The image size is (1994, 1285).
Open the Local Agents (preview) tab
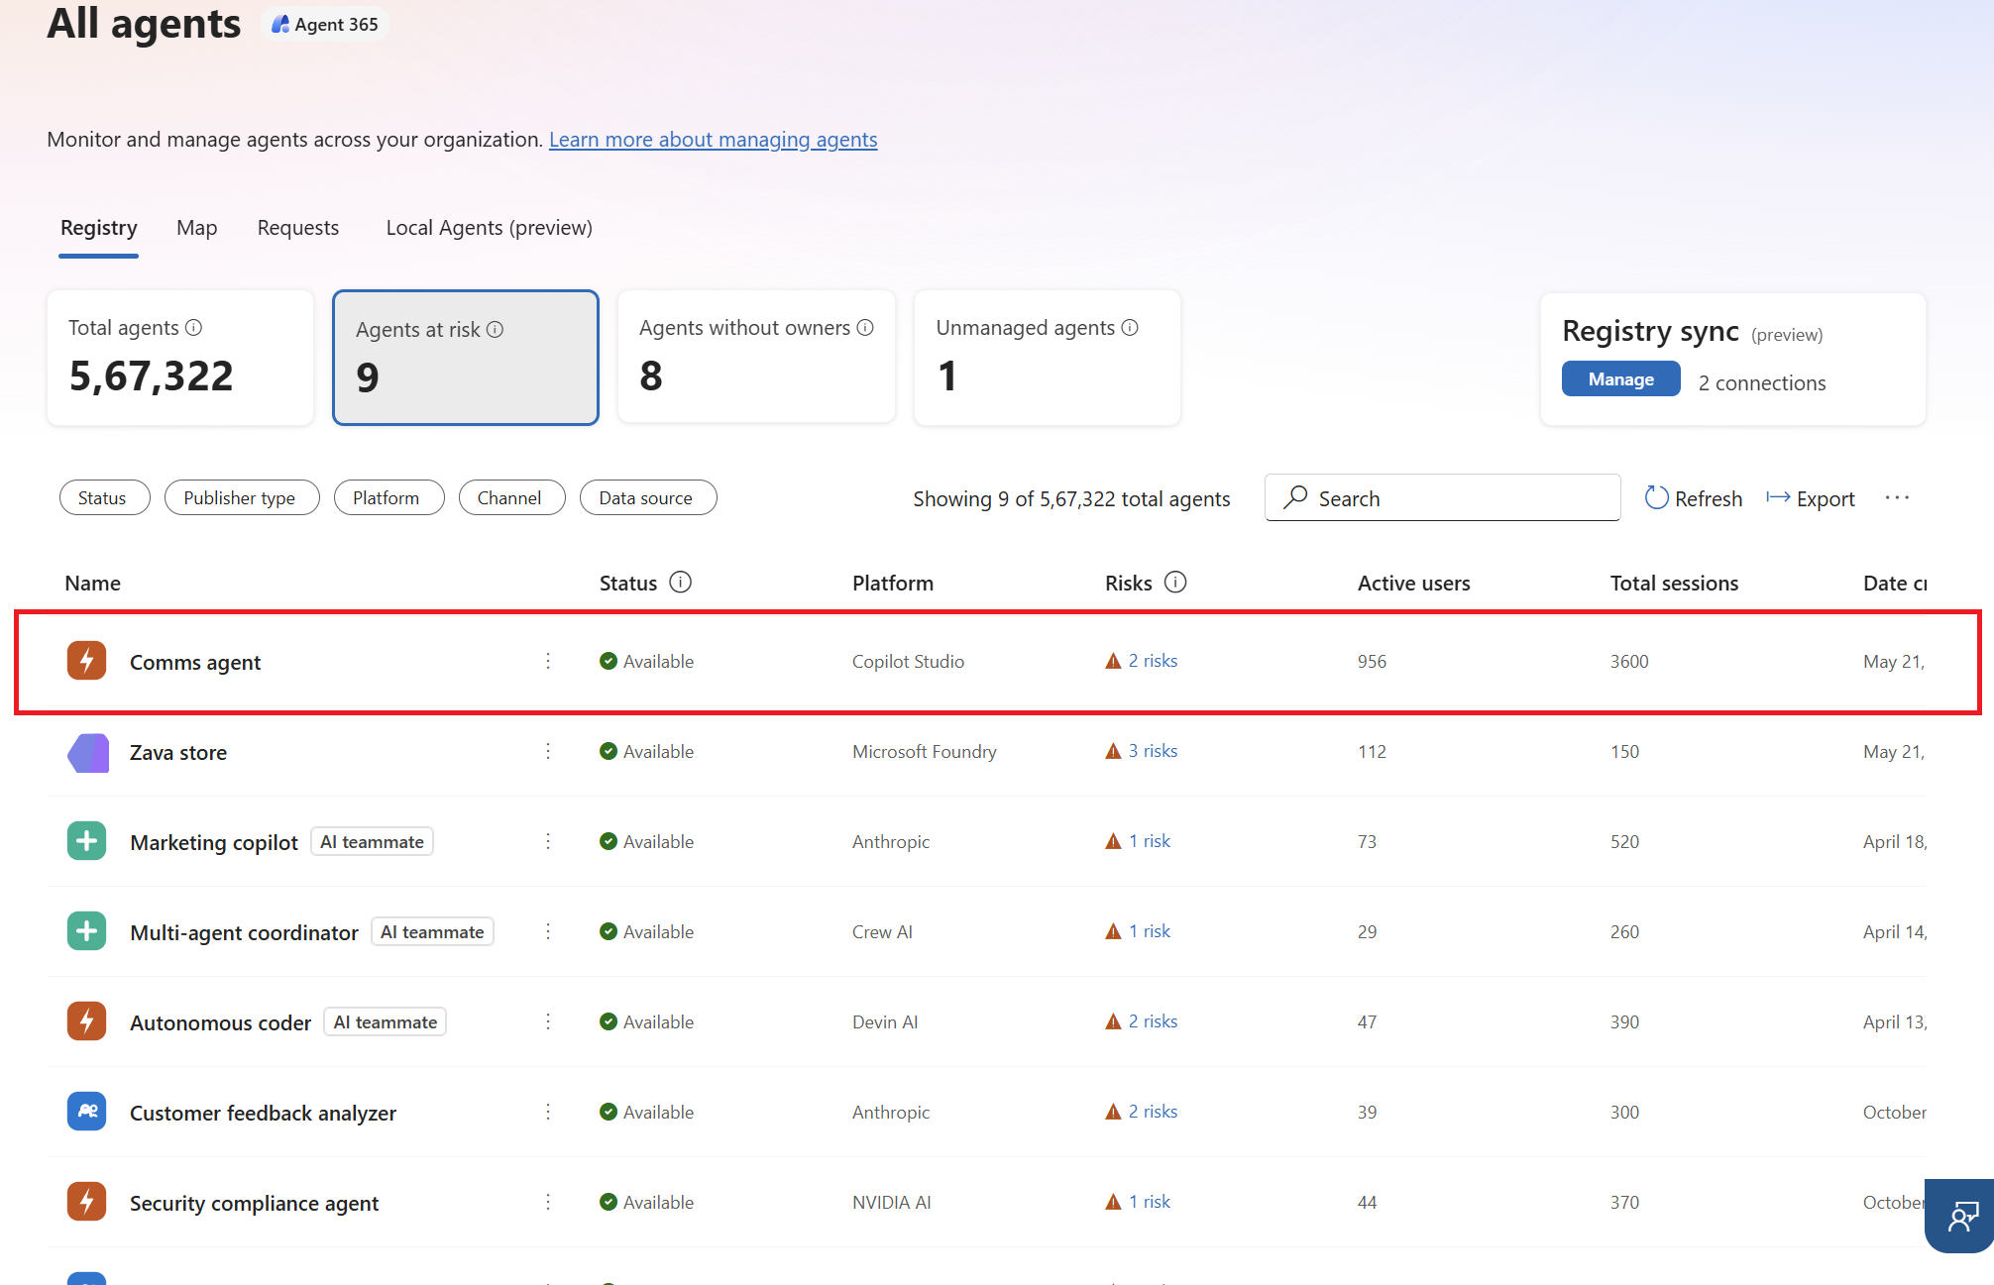pyautogui.click(x=490, y=228)
